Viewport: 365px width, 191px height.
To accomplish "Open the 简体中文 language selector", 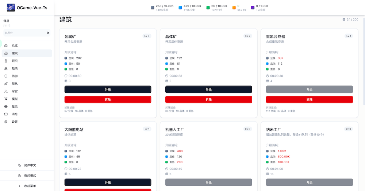I will click(x=27, y=165).
